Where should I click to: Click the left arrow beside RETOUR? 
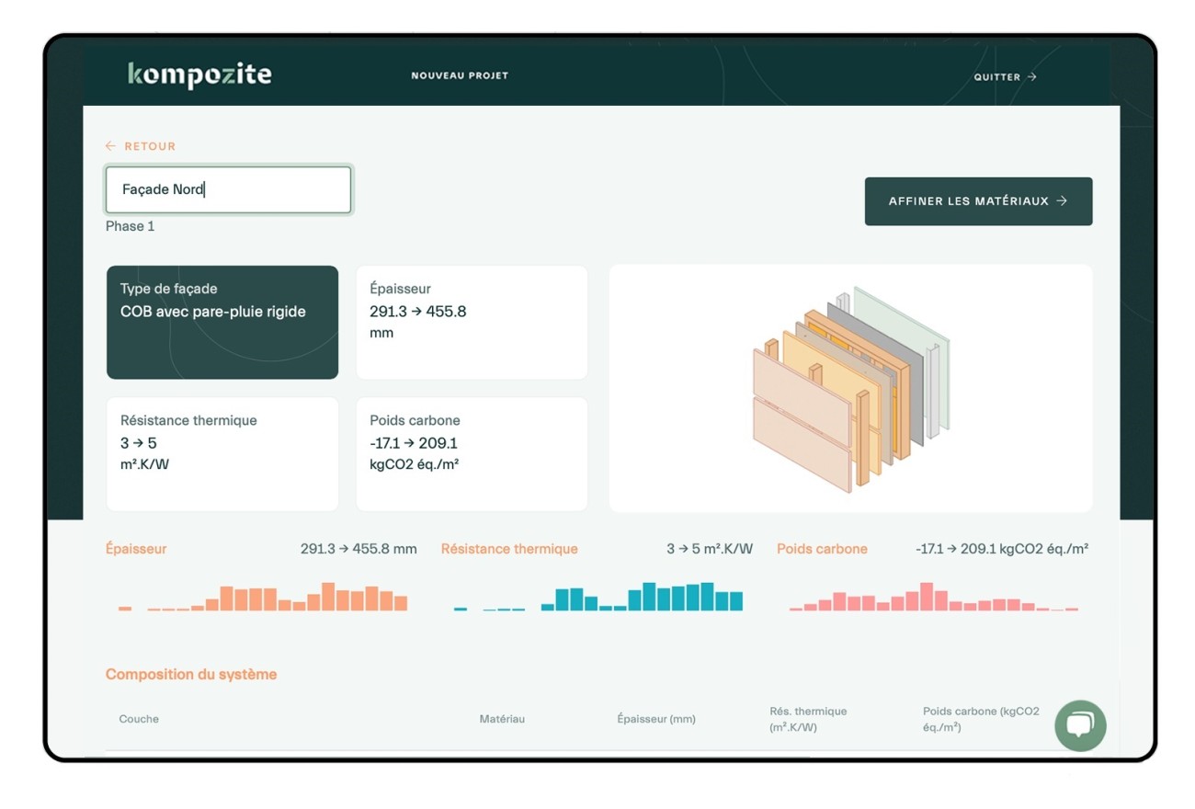[110, 145]
